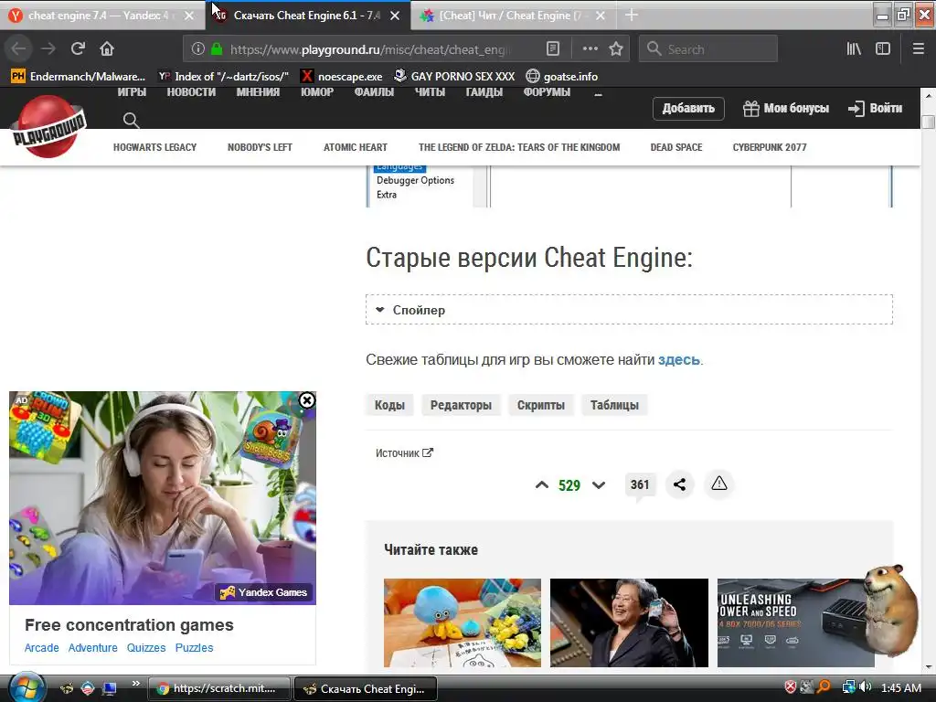The width and height of the screenshot is (936, 702).
Task: Open the Playground site search magnifier
Action: point(132,121)
